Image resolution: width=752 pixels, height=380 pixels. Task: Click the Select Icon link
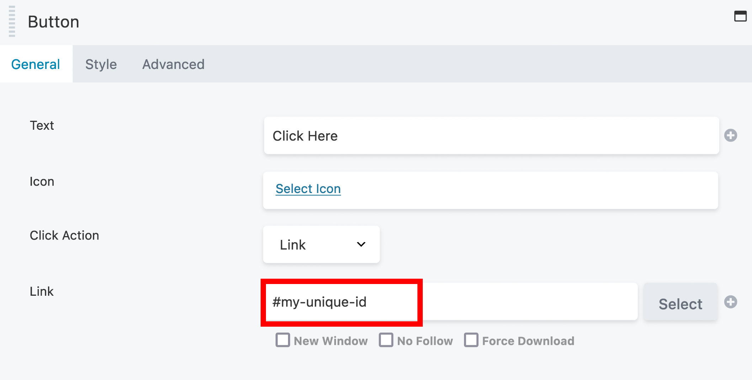[308, 189]
